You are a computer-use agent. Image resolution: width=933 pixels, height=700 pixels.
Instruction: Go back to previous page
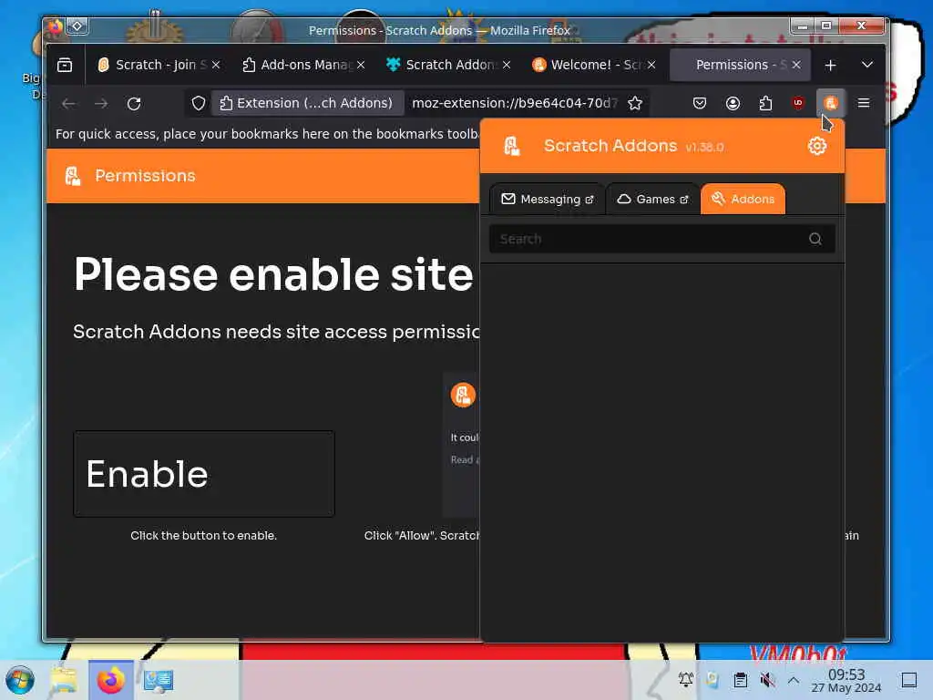68,103
